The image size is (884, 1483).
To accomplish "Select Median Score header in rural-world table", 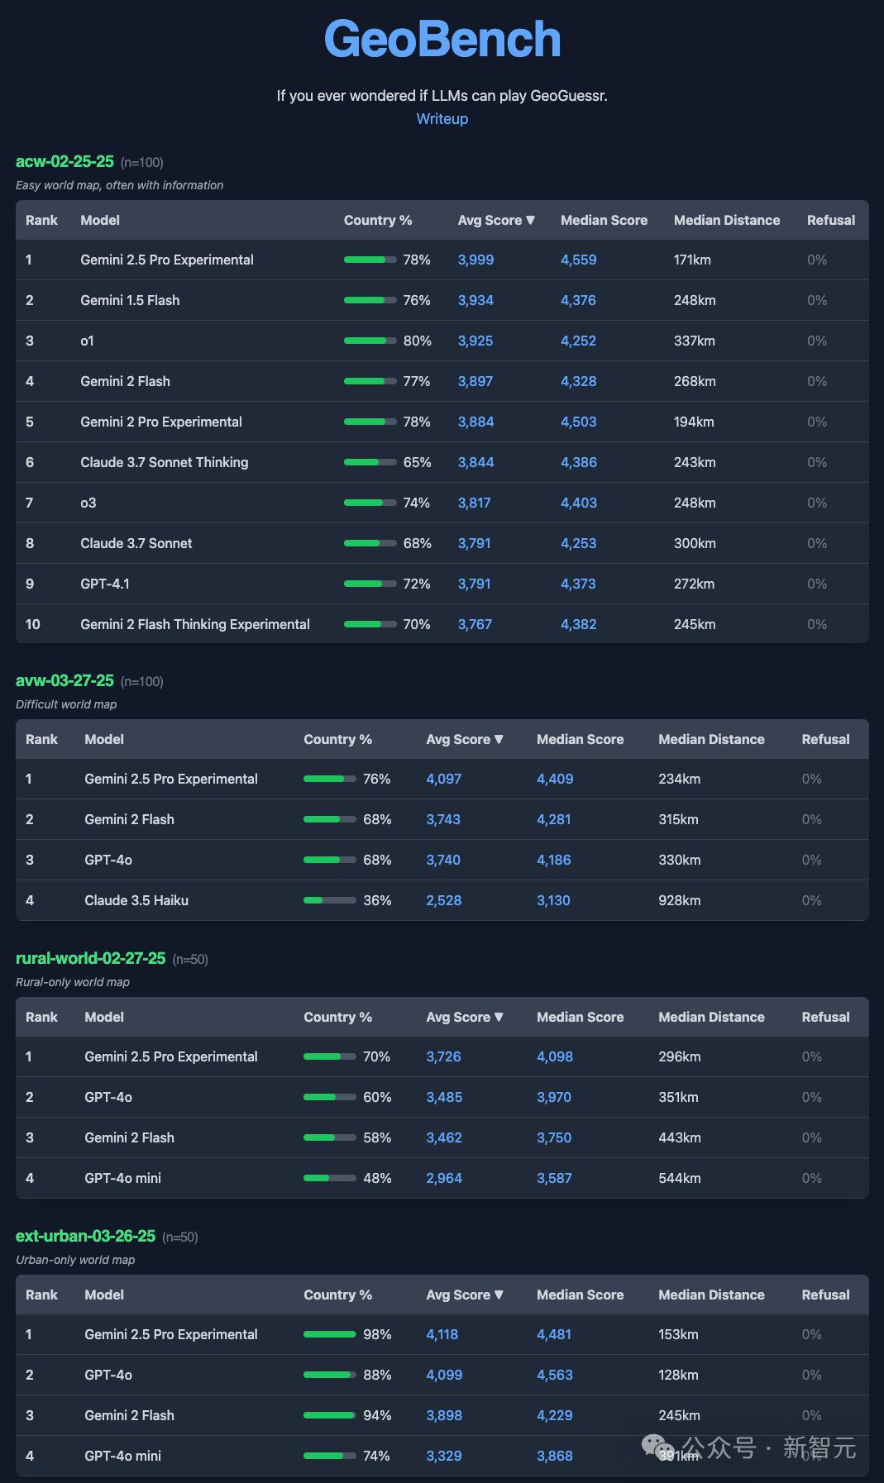I will click(580, 1017).
